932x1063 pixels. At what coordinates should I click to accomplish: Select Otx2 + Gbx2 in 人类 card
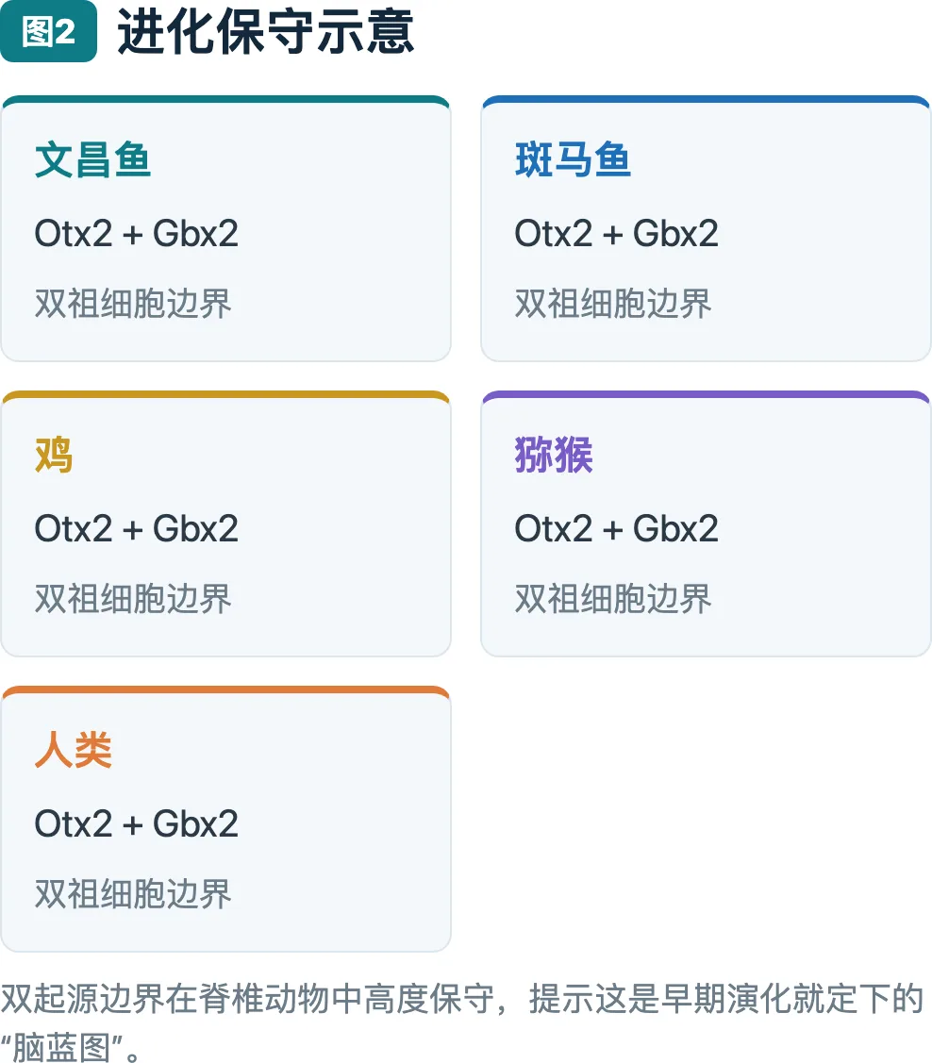[x=136, y=823]
